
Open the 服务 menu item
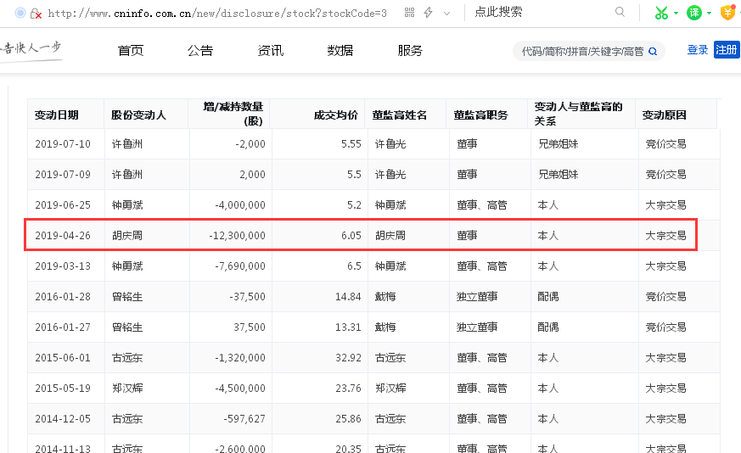click(x=410, y=51)
